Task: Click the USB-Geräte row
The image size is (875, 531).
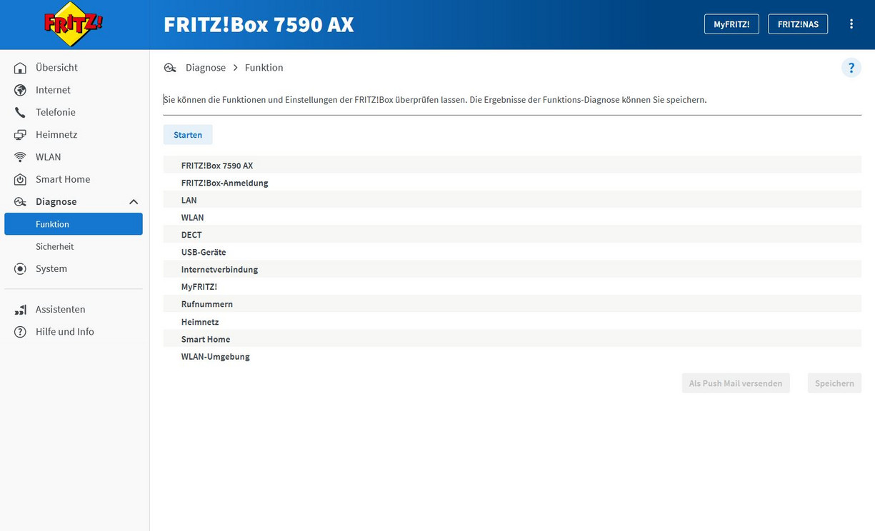Action: [x=512, y=252]
